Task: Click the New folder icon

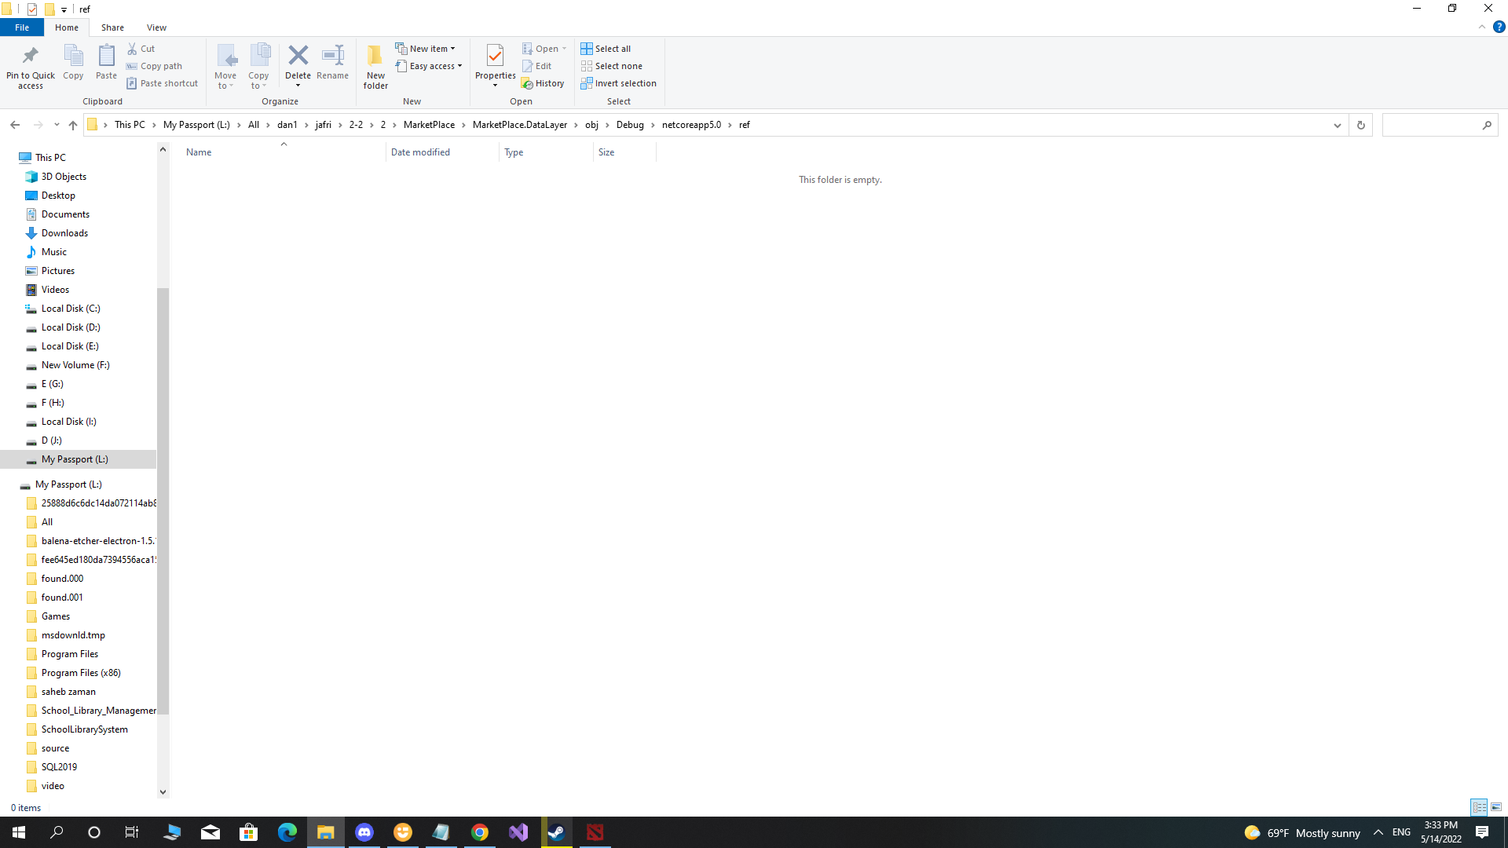Action: click(x=375, y=56)
